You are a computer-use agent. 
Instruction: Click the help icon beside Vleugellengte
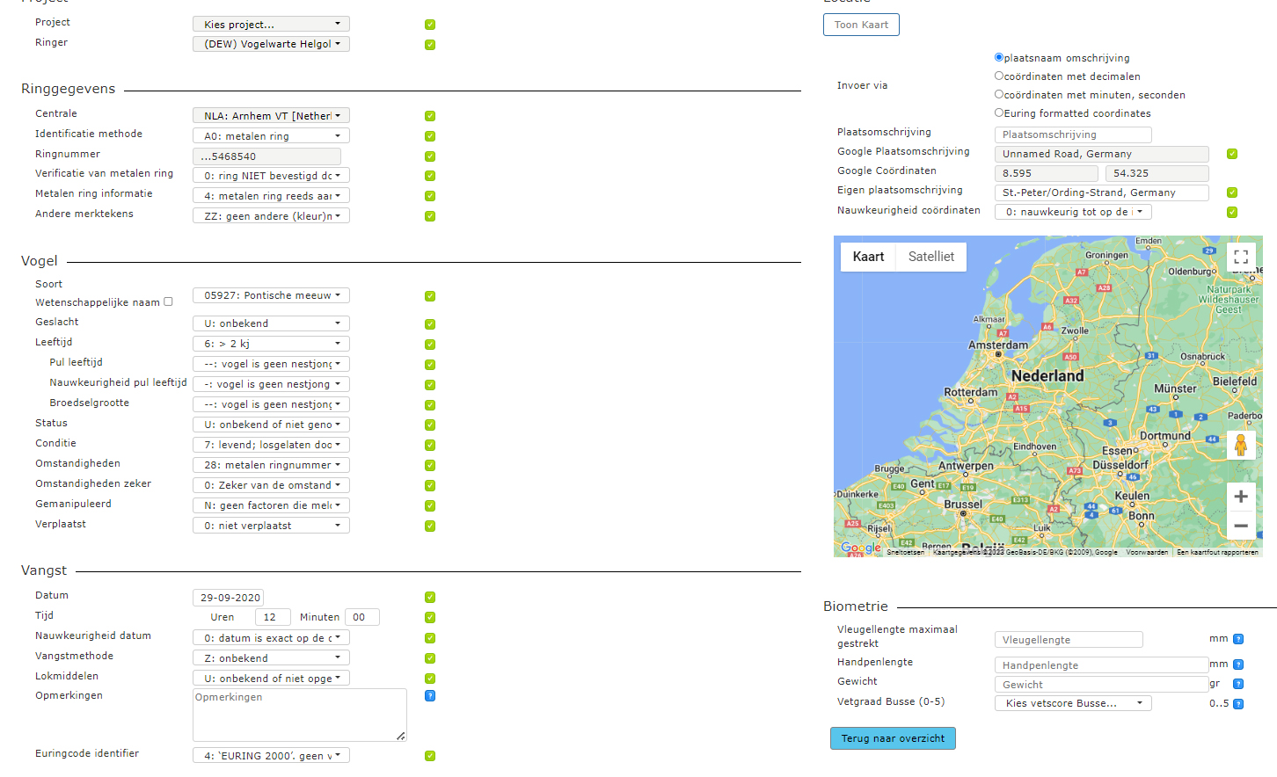(1238, 640)
